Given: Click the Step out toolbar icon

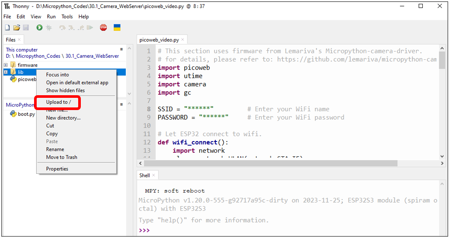Looking at the screenshot, I should pos(81,28).
